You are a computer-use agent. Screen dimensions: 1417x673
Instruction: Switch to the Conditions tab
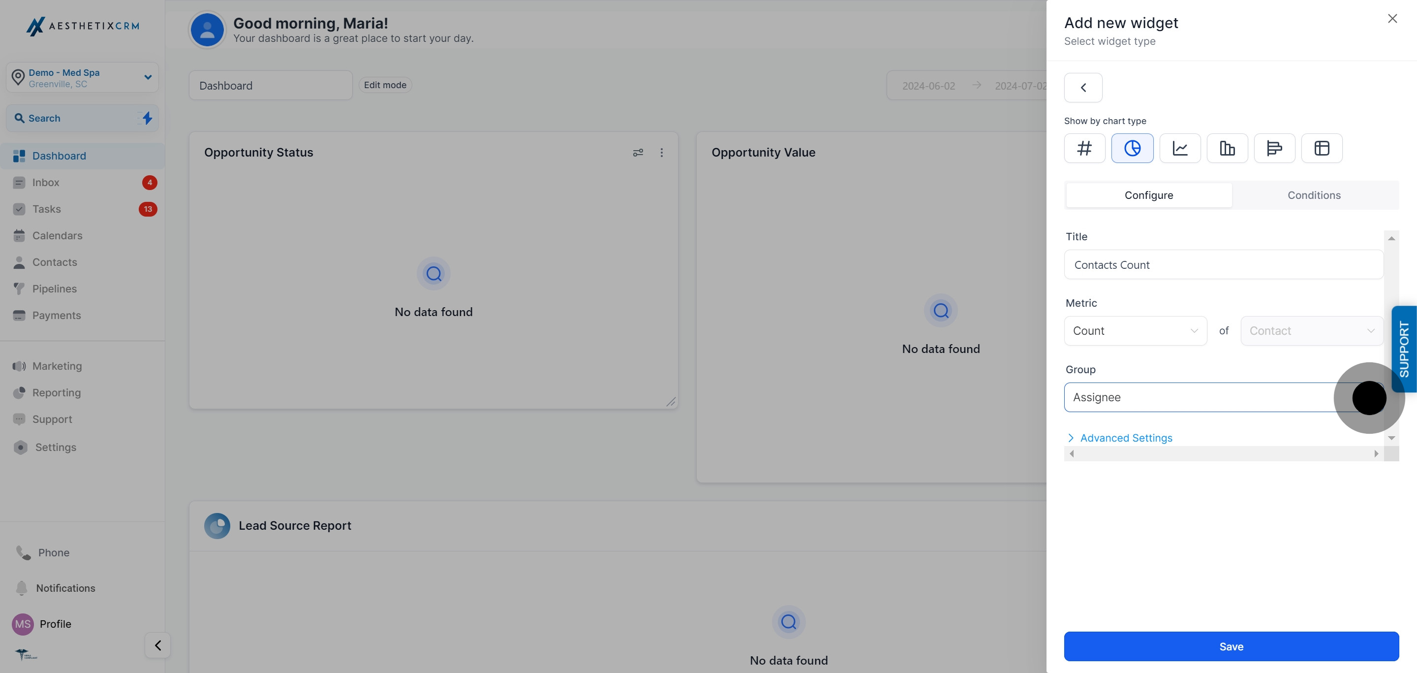click(x=1314, y=195)
